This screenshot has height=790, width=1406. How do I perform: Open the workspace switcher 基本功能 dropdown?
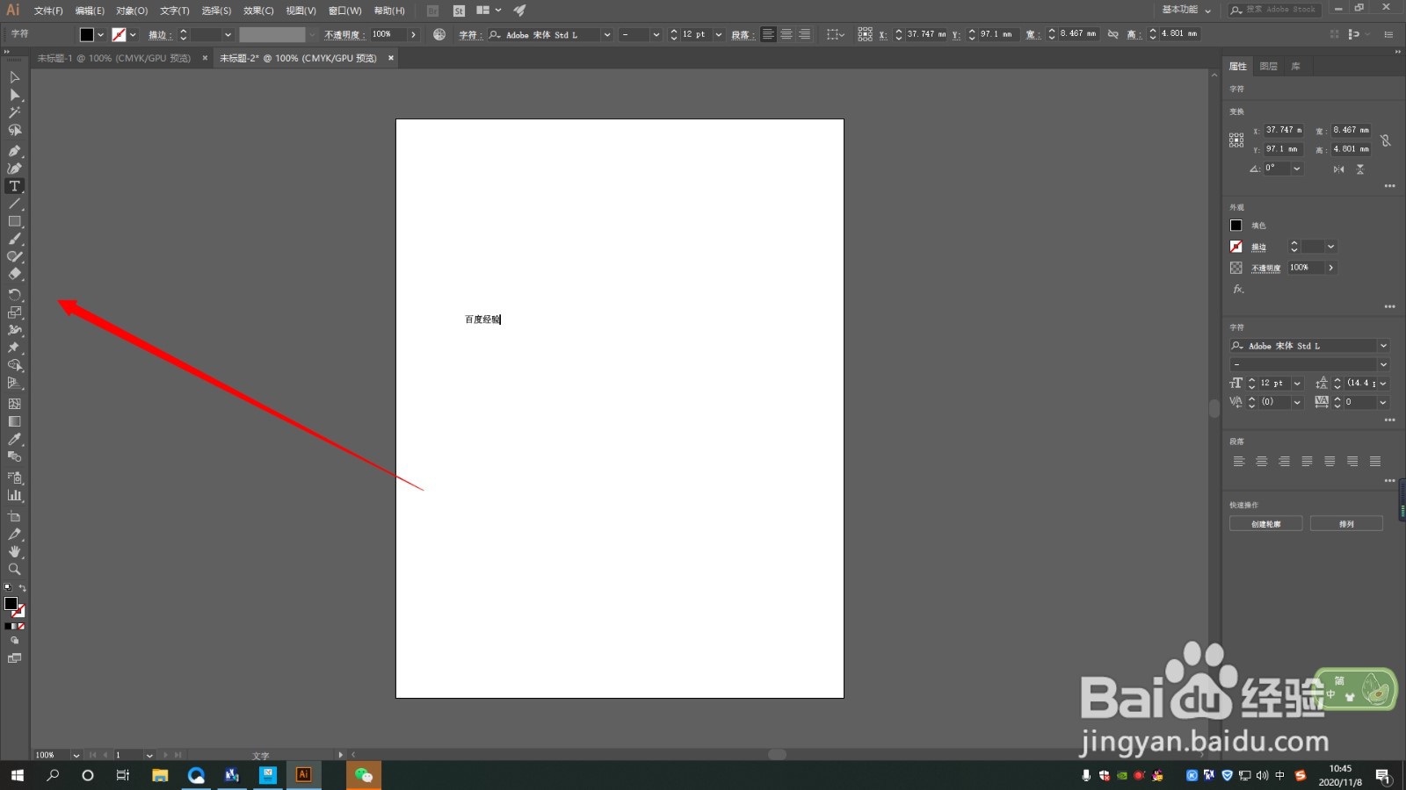tap(1186, 10)
